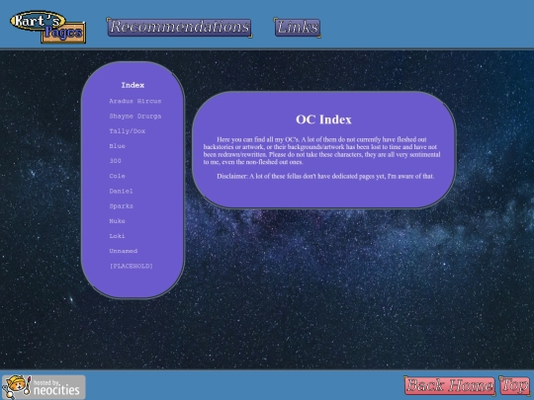The width and height of the screenshot is (534, 400).
Task: Open Aradus Hircus in the index
Action: pyautogui.click(x=135, y=101)
